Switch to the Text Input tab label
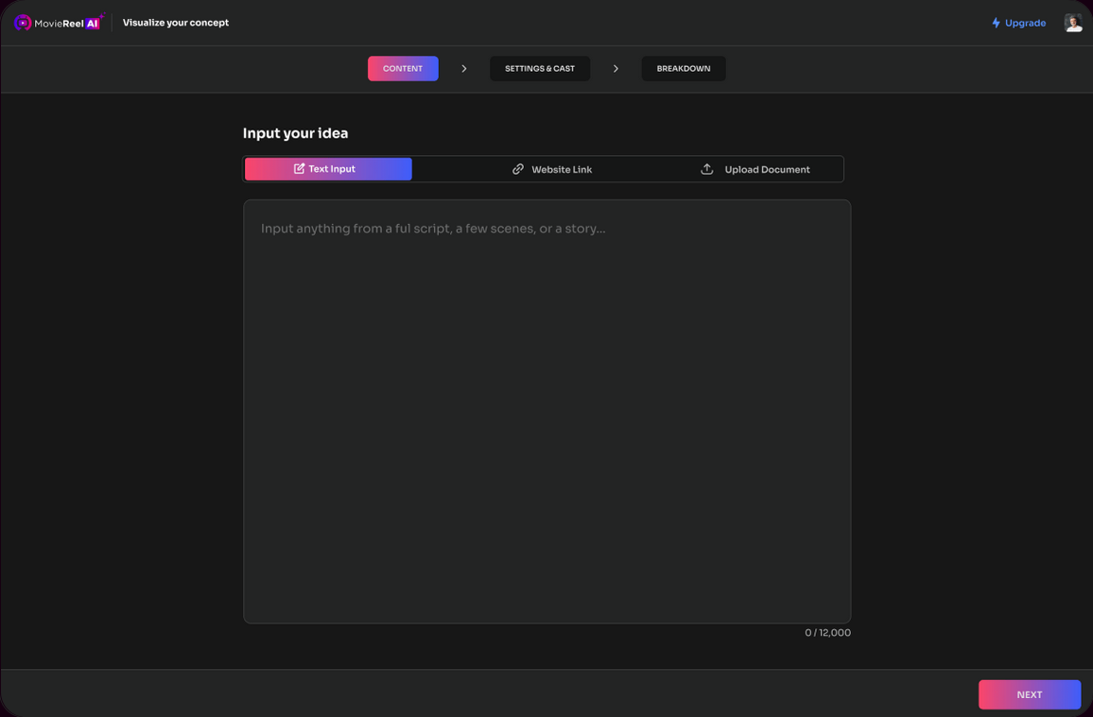 332,169
